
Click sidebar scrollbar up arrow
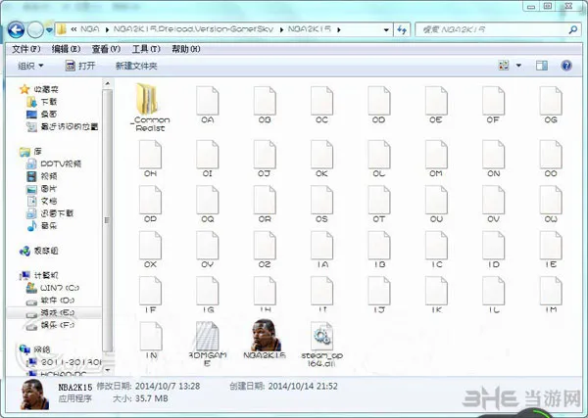(108, 83)
